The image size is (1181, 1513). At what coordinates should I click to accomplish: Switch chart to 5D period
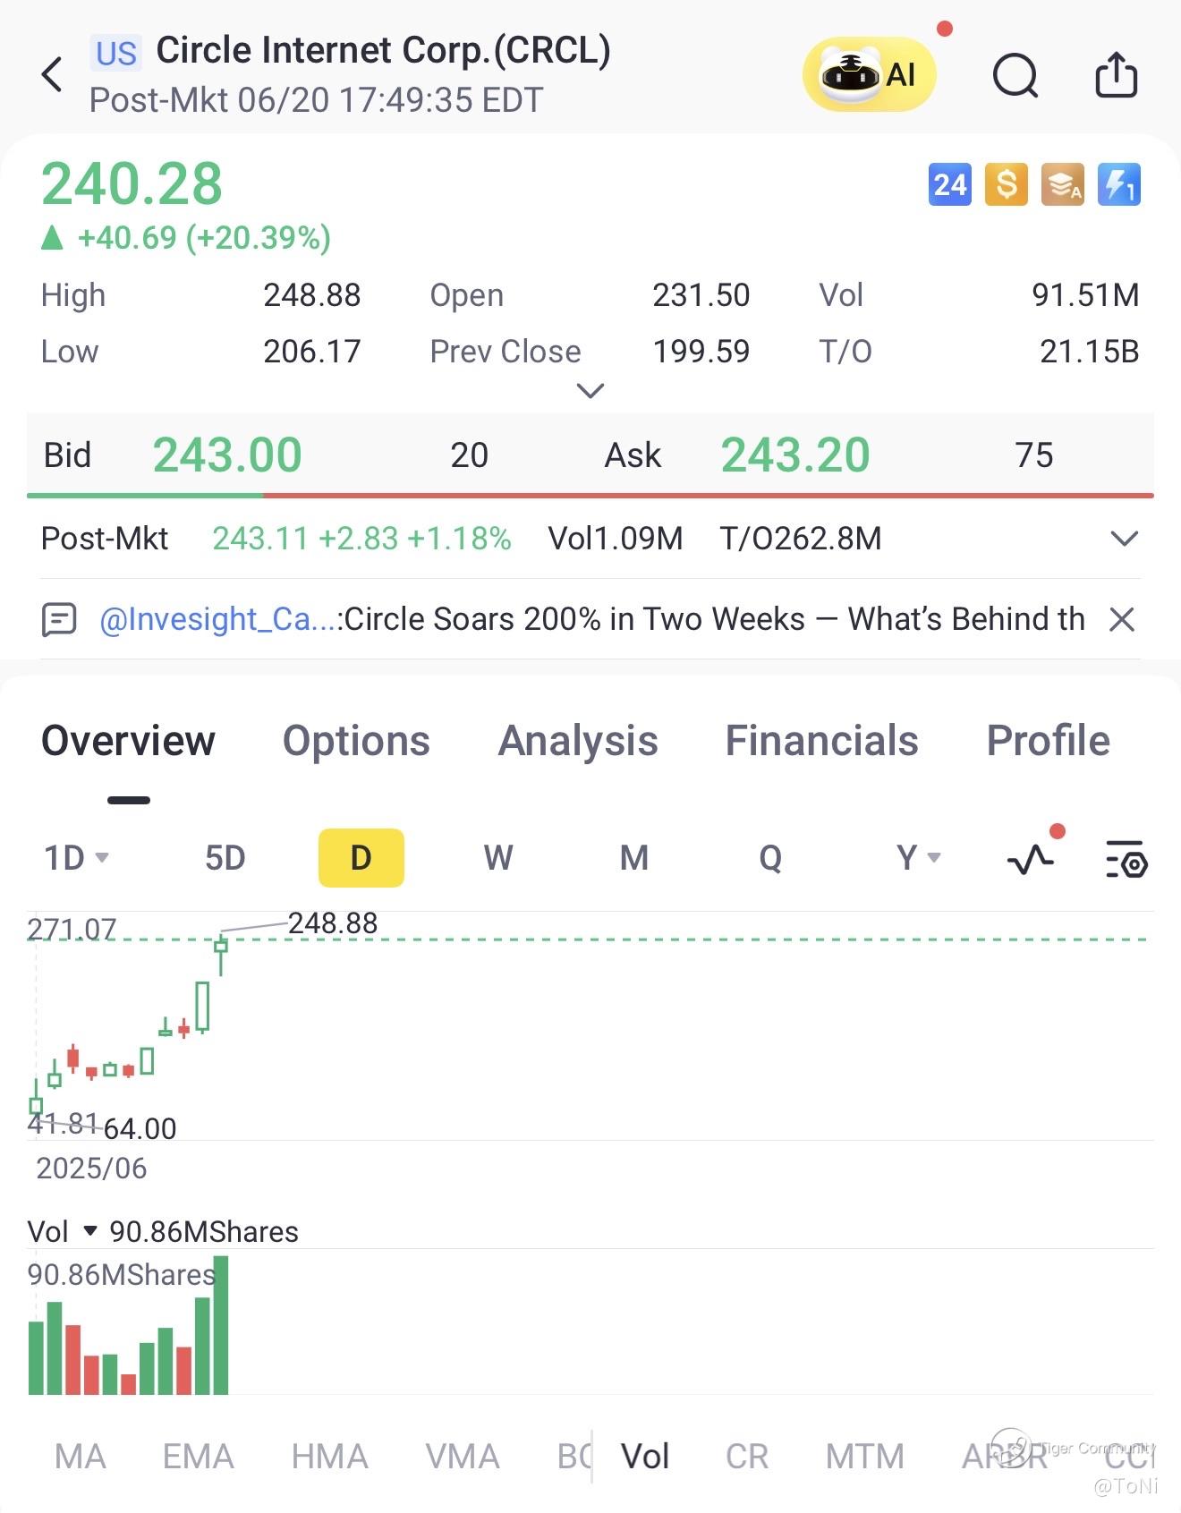click(x=225, y=858)
